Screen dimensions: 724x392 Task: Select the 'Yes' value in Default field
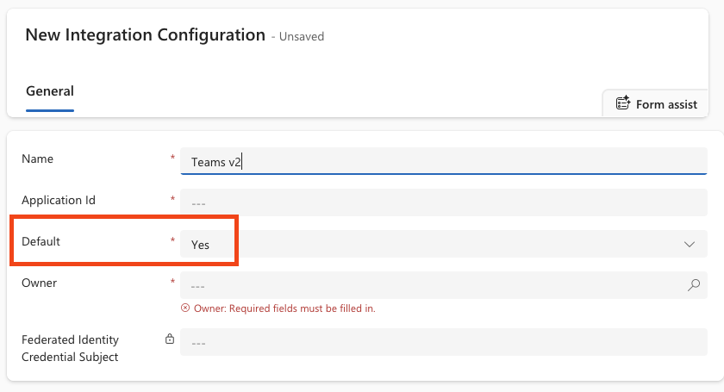(200, 245)
